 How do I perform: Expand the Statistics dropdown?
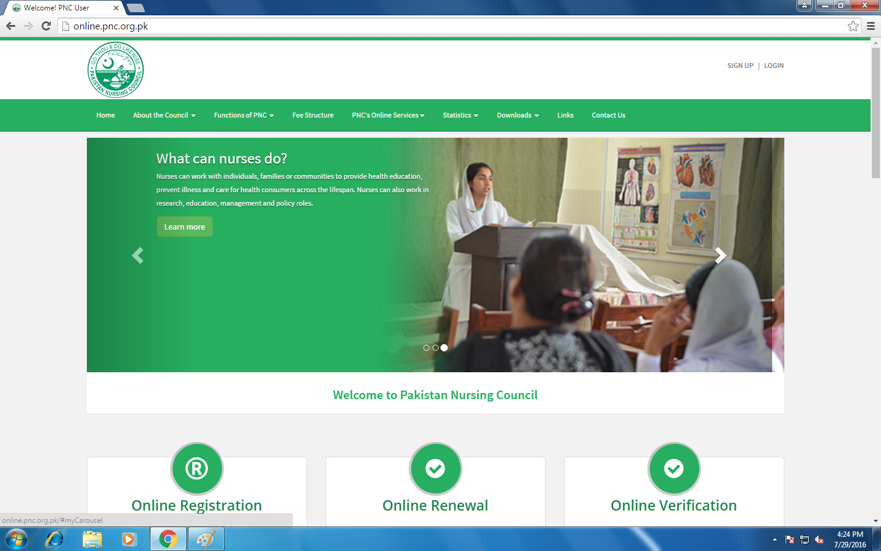coord(460,115)
